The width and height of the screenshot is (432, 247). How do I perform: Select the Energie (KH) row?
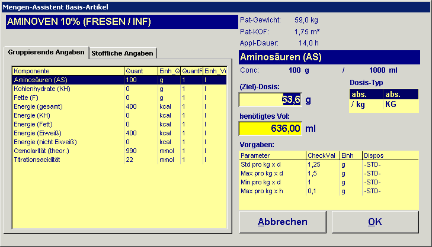pyautogui.click(x=120, y=115)
